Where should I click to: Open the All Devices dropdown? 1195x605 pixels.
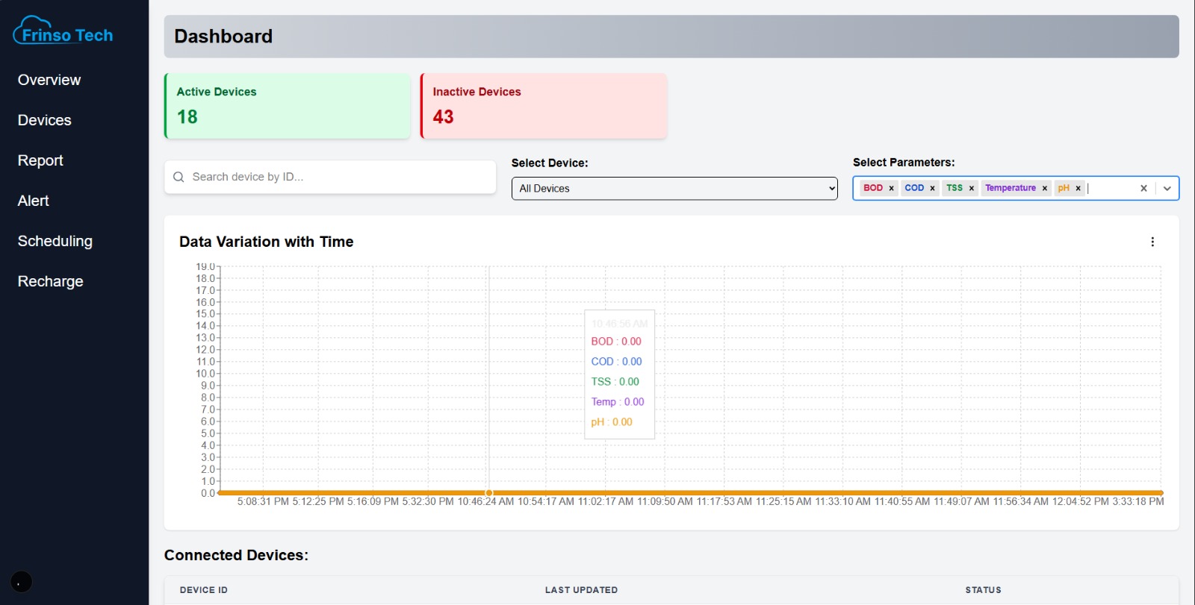(x=674, y=189)
